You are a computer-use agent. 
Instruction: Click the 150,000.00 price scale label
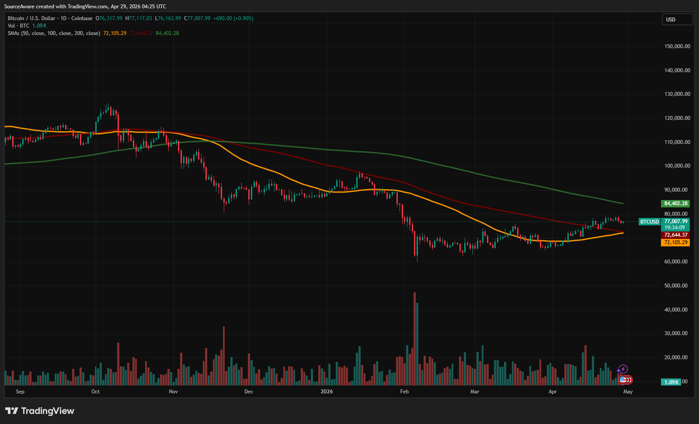click(677, 46)
